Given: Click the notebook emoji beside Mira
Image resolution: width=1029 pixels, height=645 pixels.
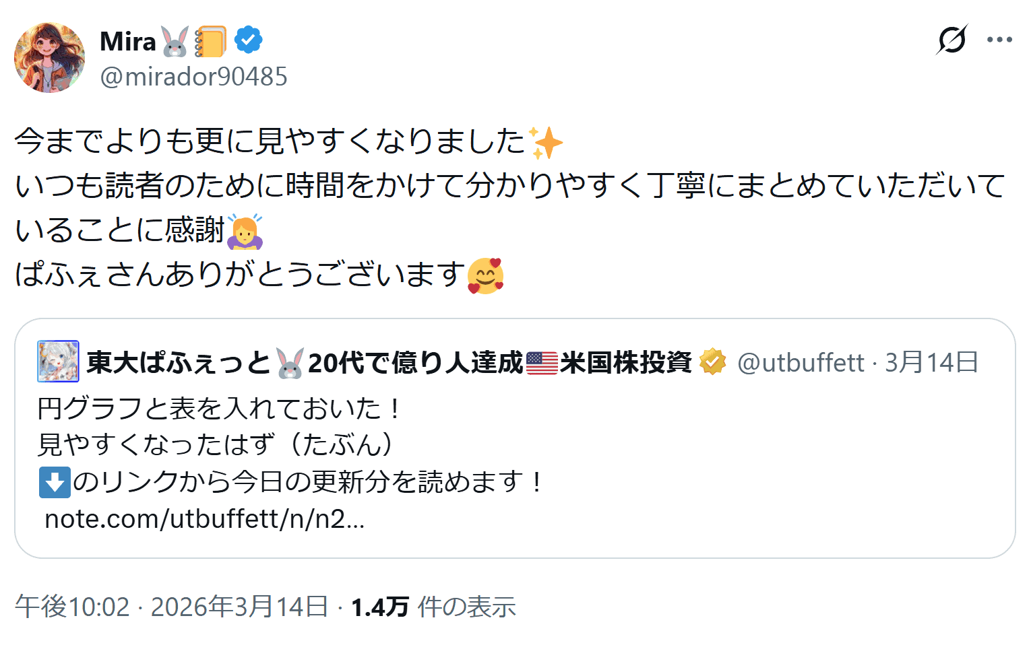Looking at the screenshot, I should (x=211, y=42).
